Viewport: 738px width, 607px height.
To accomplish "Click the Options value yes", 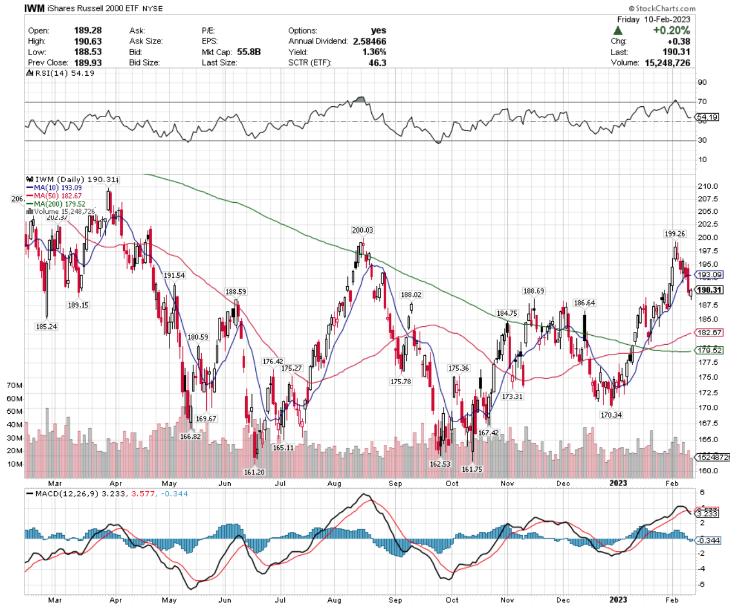I will pos(378,31).
